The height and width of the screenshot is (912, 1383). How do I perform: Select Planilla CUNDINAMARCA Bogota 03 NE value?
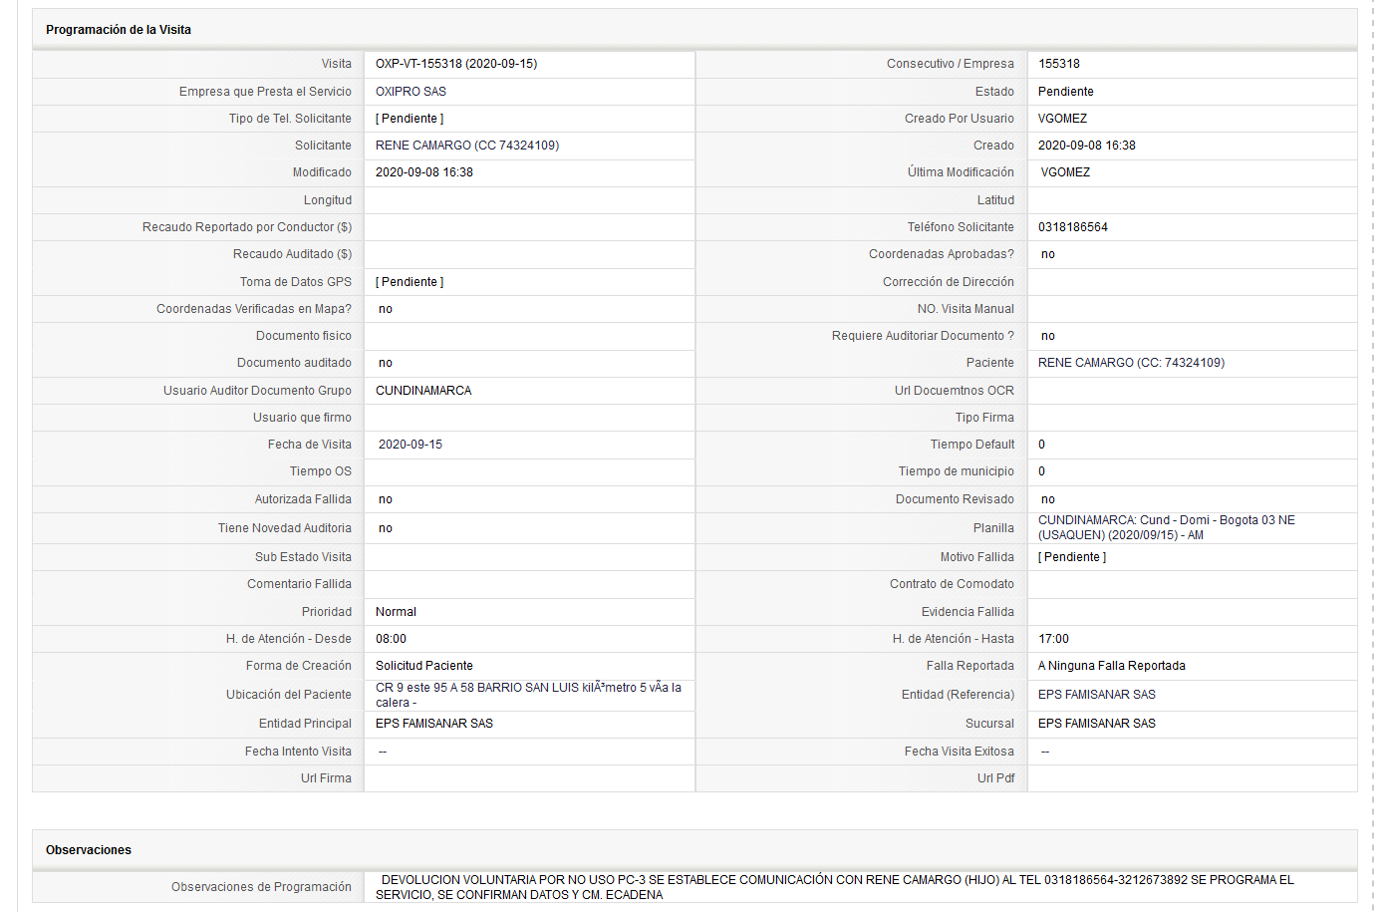[x=1167, y=528]
